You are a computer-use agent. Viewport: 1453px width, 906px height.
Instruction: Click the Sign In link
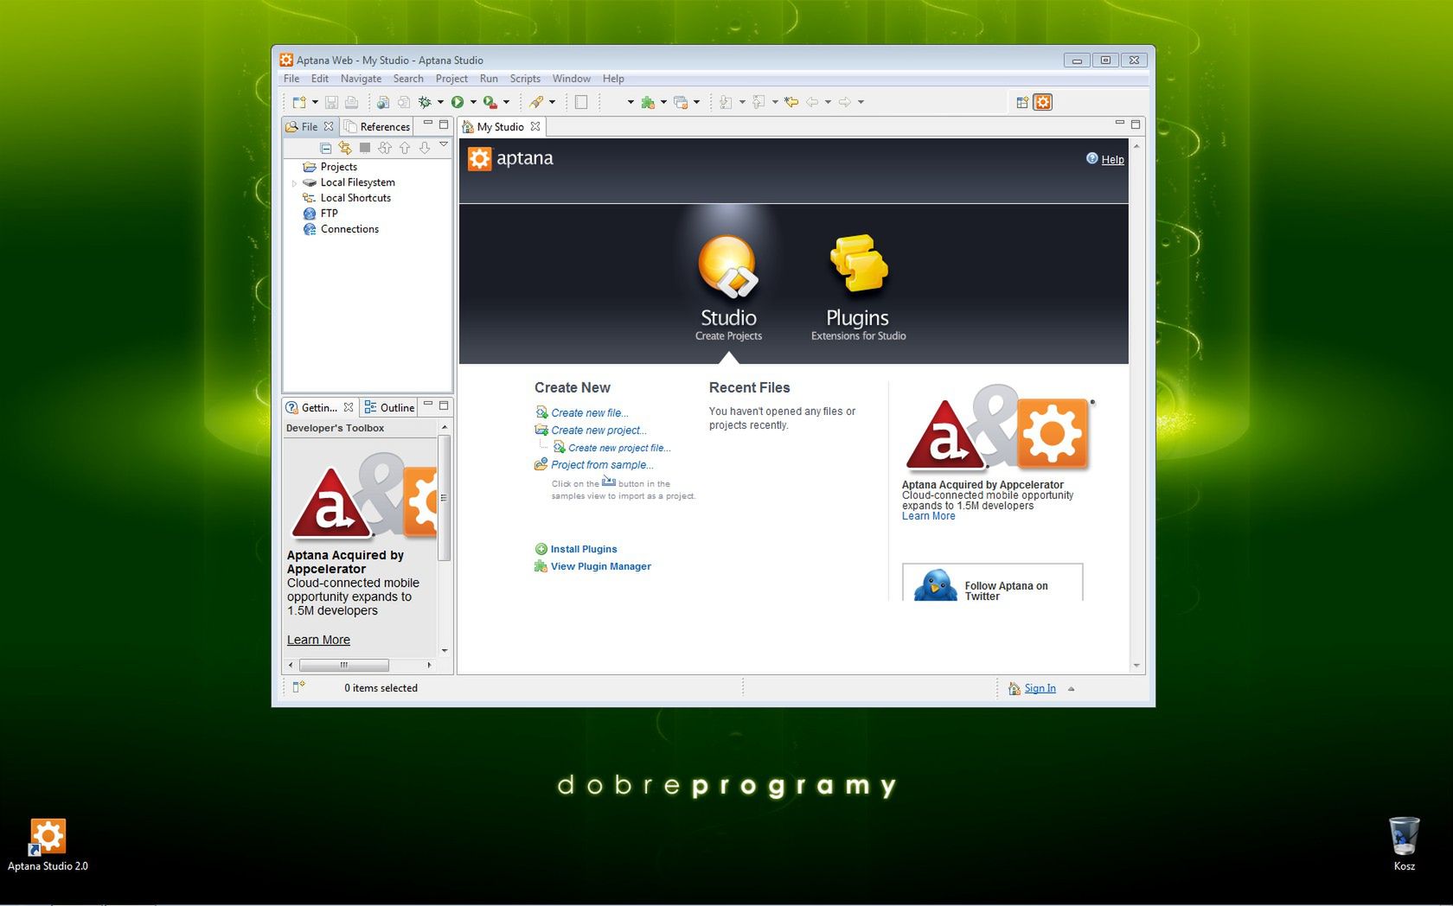pos(1040,688)
